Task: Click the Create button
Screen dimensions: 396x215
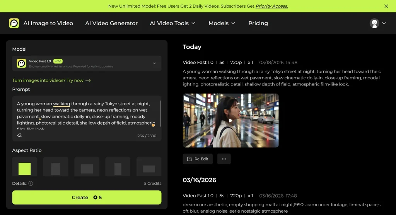Action: pos(87,197)
